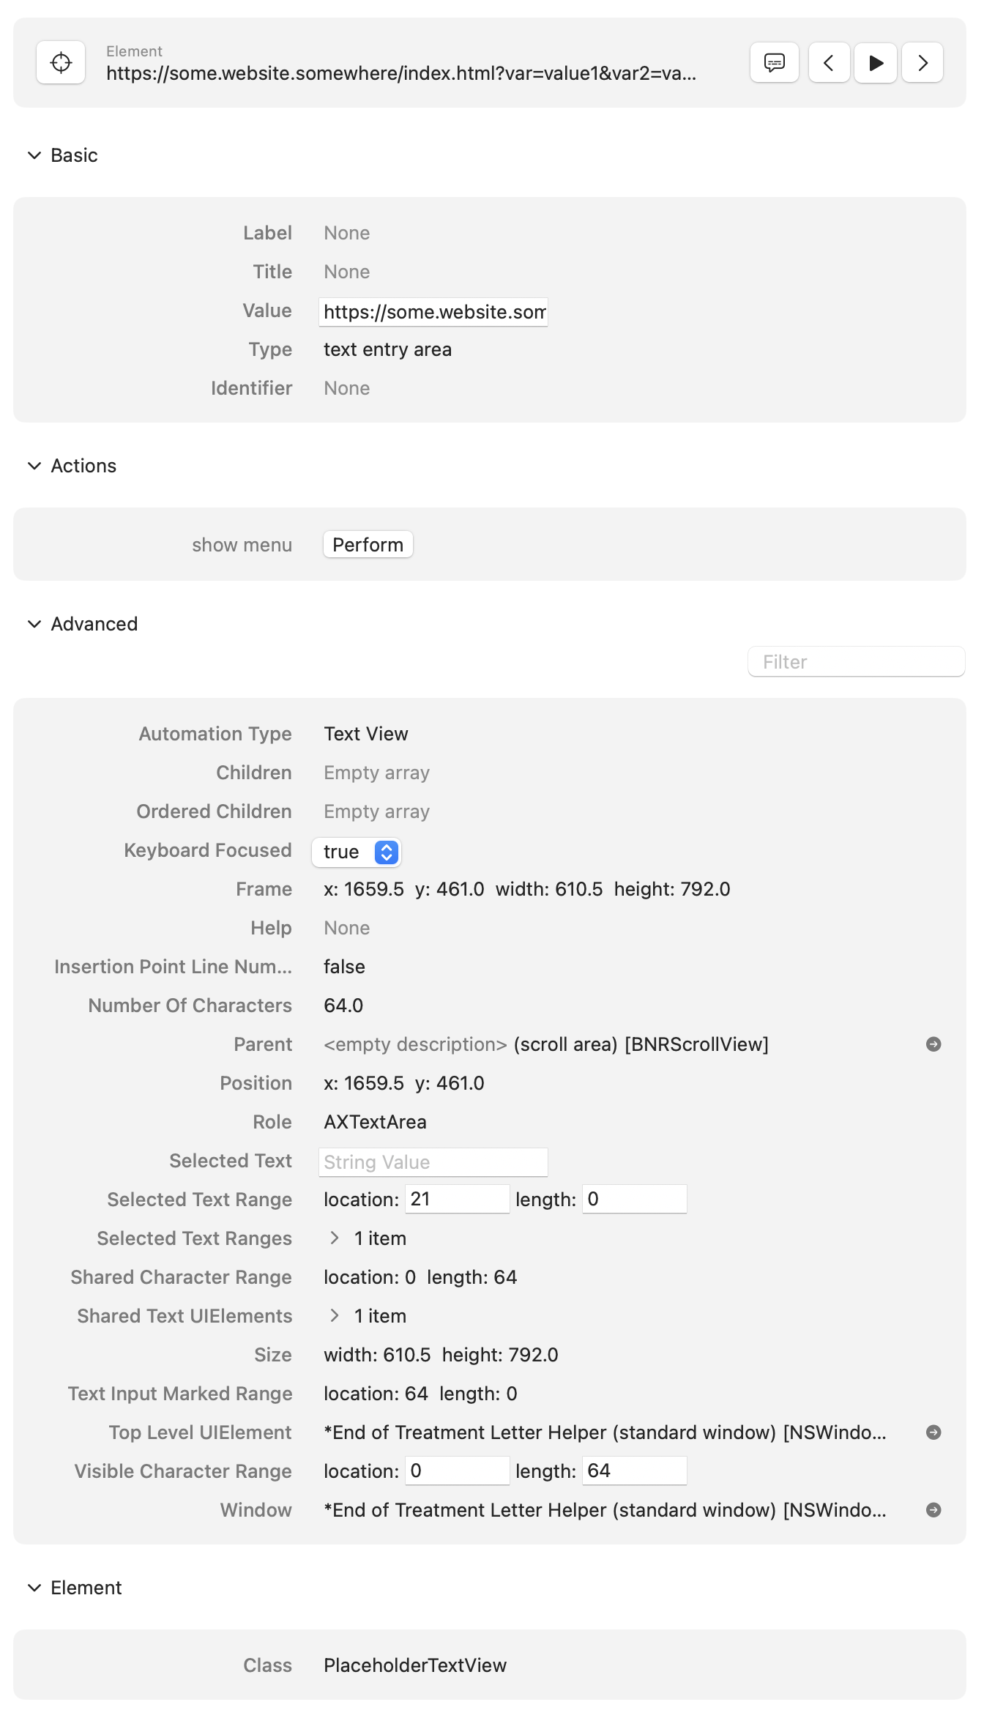This screenshot has height=1721, width=984.
Task: Click the arrow icon next to Parent row
Action: tap(933, 1044)
